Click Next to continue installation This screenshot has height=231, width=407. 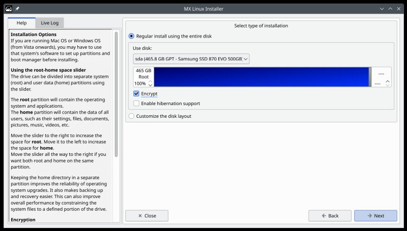tap(375, 216)
